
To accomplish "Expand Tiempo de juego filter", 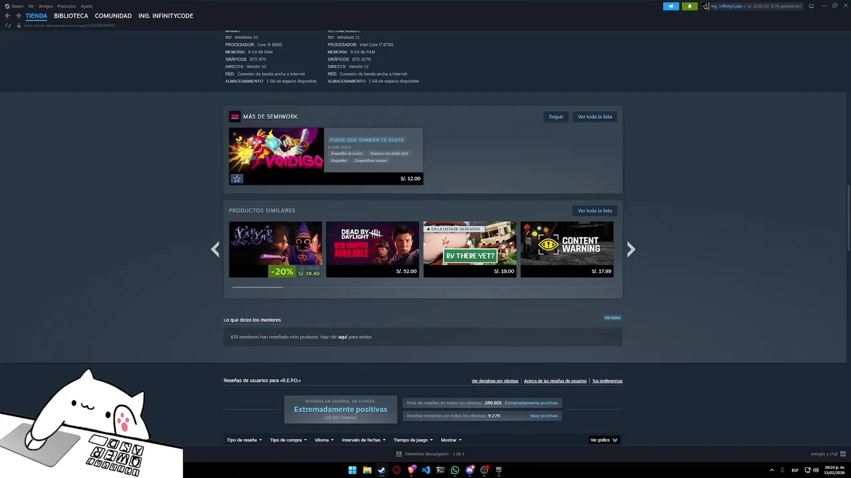I will [412, 440].
